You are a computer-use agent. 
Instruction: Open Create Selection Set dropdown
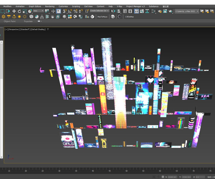tap(100, 11)
